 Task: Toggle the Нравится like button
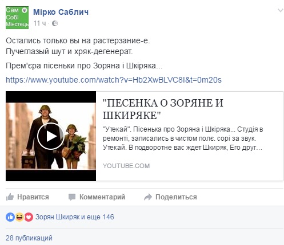[27, 197]
